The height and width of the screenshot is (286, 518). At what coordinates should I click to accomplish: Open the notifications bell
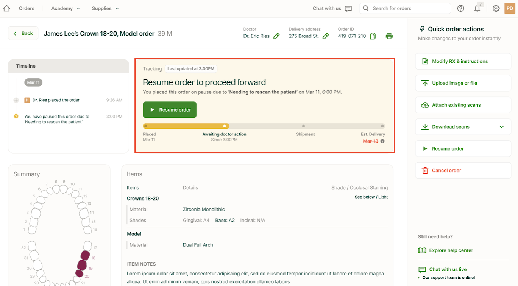coord(477,8)
